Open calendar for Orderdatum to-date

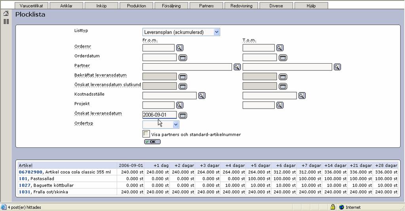coord(283,58)
